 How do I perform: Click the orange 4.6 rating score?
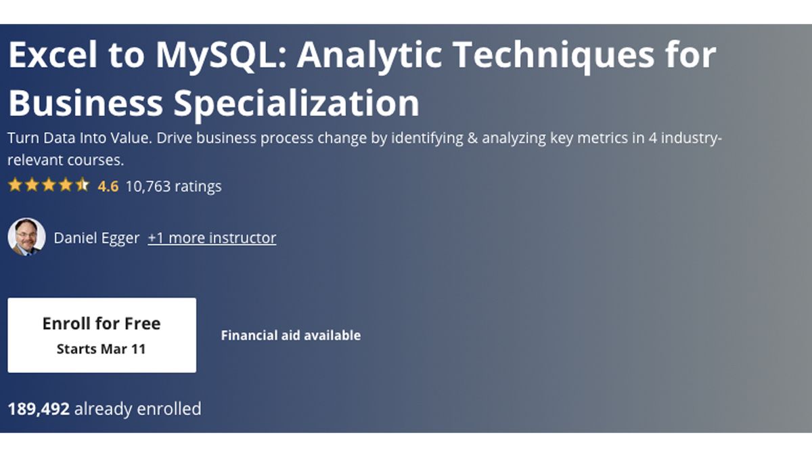pyautogui.click(x=109, y=186)
